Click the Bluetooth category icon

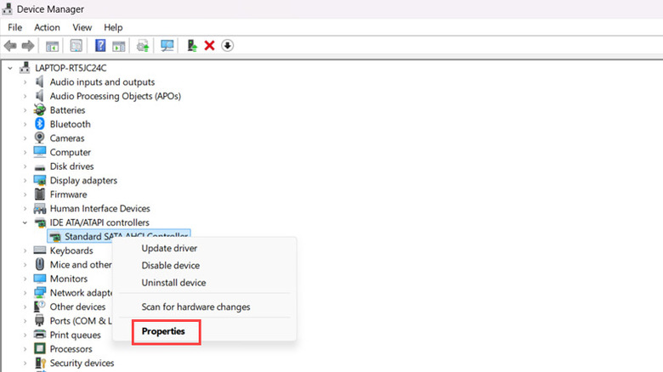[40, 124]
